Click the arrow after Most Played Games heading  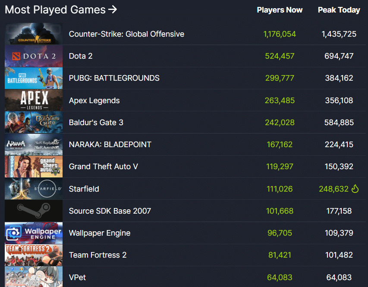click(x=112, y=9)
